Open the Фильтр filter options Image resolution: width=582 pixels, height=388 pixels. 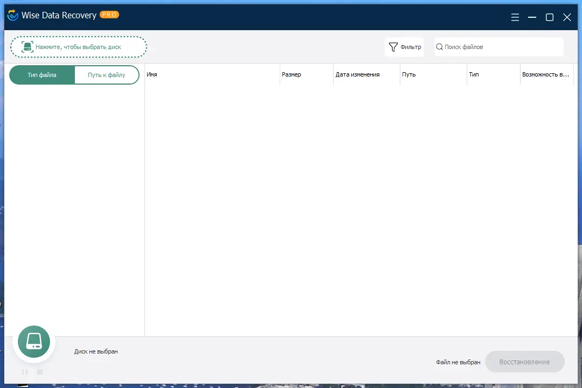(x=405, y=47)
